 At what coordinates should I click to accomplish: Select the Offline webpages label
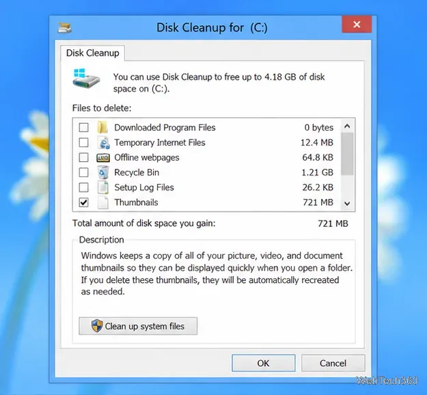click(147, 157)
